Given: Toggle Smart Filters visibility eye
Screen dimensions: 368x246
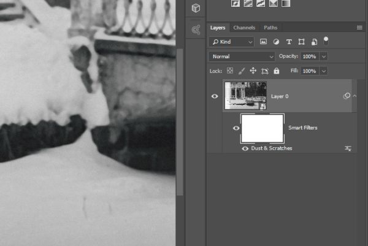Looking at the screenshot, I should (236, 128).
